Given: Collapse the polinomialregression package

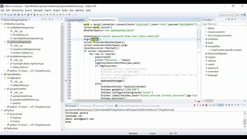Looking at the screenshot, I should [x=5, y=42].
